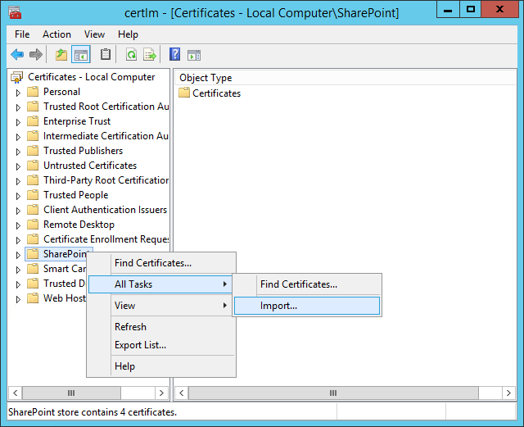Select the SharePoint tree item
Viewport: 524px width, 427px height.
point(65,254)
